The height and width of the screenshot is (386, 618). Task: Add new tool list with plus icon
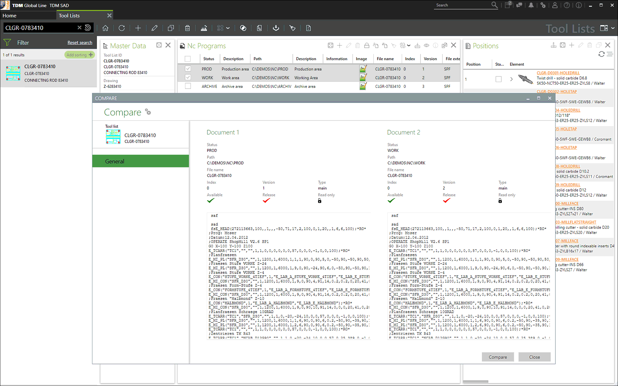click(x=138, y=28)
